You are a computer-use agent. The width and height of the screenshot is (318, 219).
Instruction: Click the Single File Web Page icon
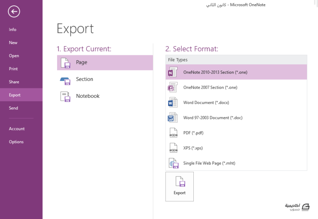point(173,163)
